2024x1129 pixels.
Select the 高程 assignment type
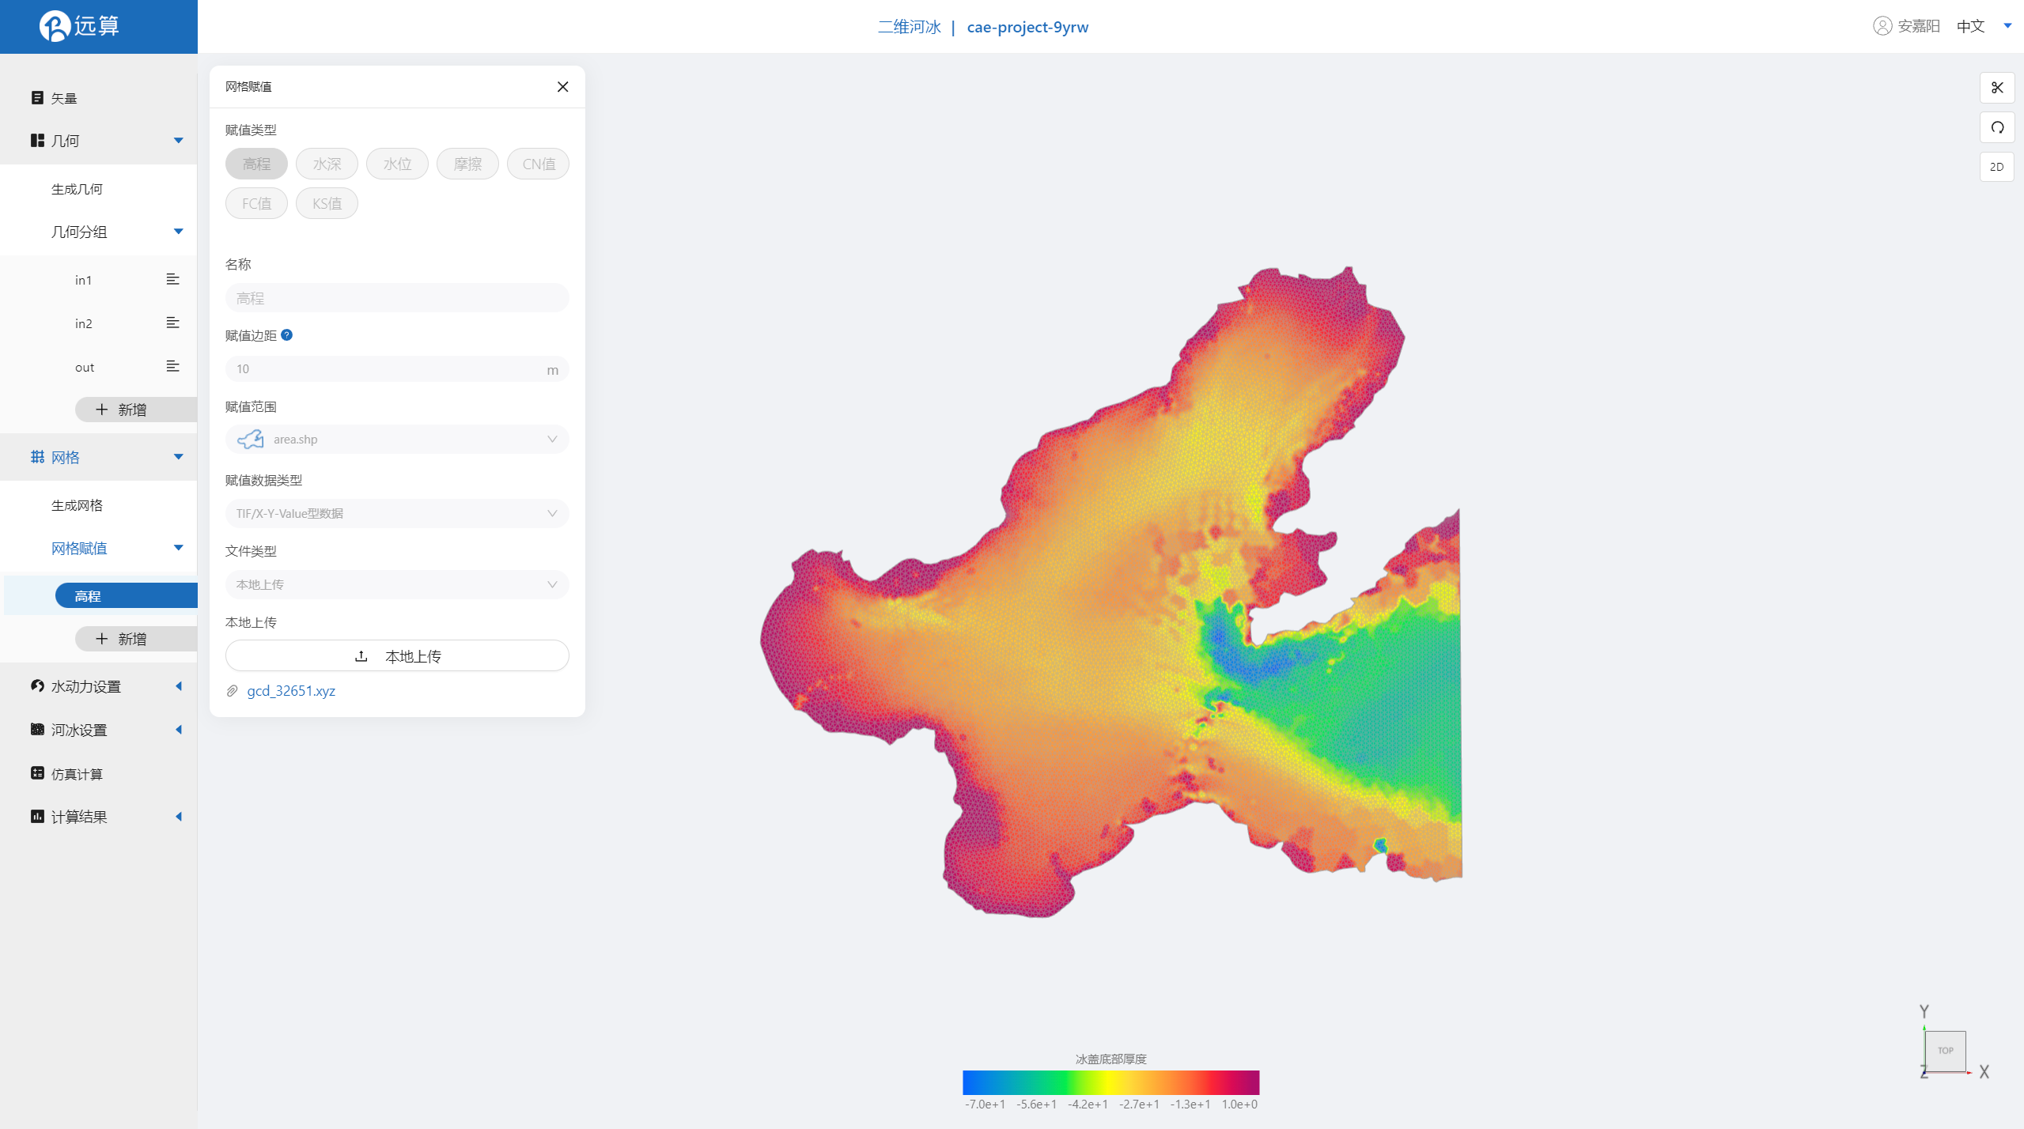click(x=256, y=164)
